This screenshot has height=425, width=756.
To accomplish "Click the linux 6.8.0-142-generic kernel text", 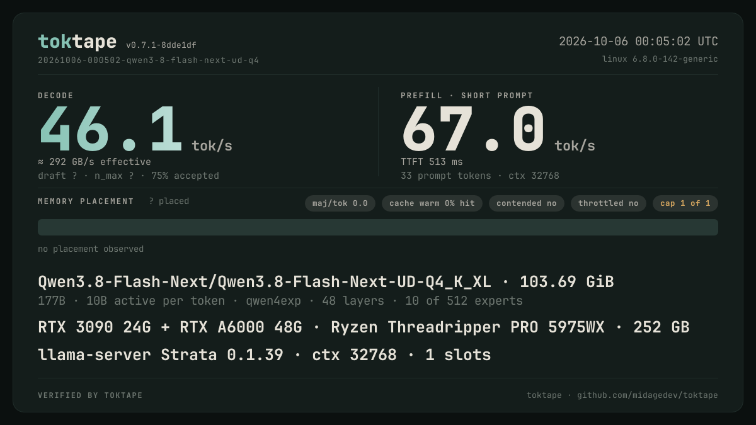I will (660, 59).
